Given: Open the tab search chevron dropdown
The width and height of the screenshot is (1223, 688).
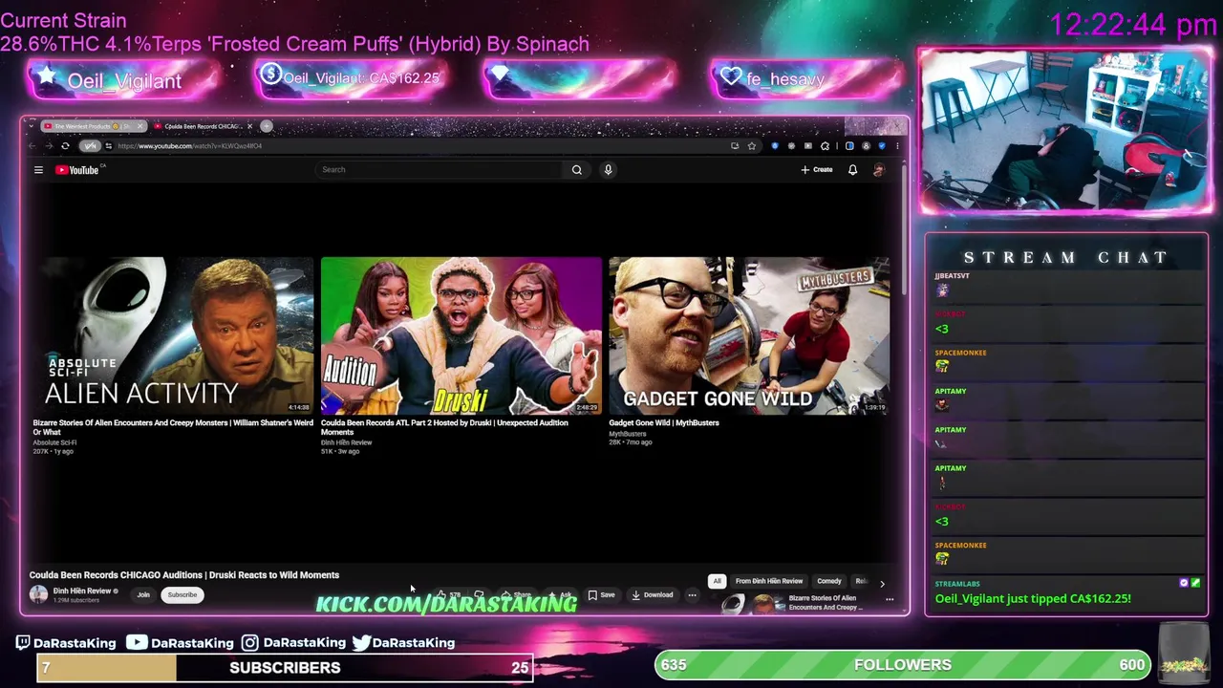Looking at the screenshot, I should click(x=31, y=126).
